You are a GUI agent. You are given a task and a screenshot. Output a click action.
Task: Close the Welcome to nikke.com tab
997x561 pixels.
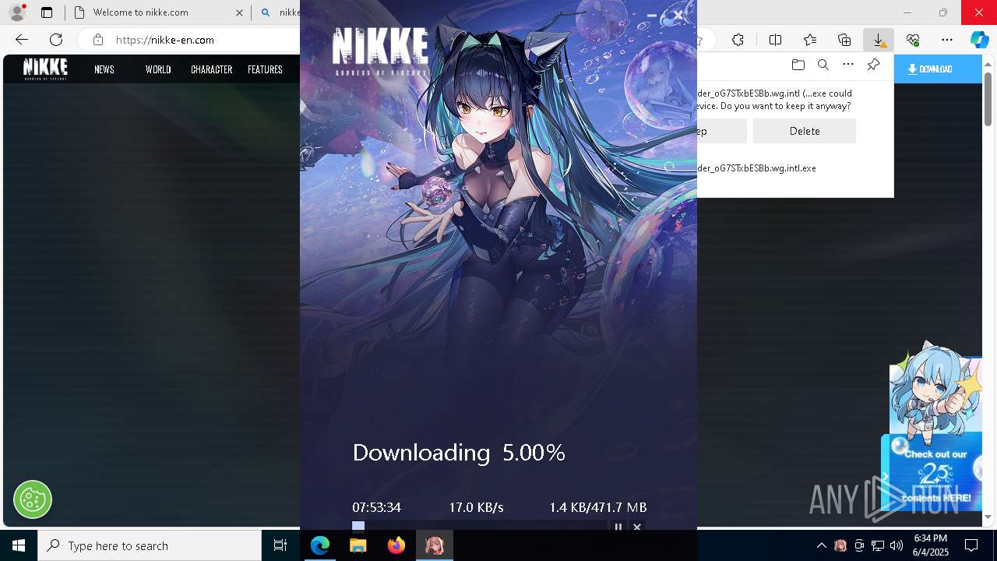[x=239, y=12]
